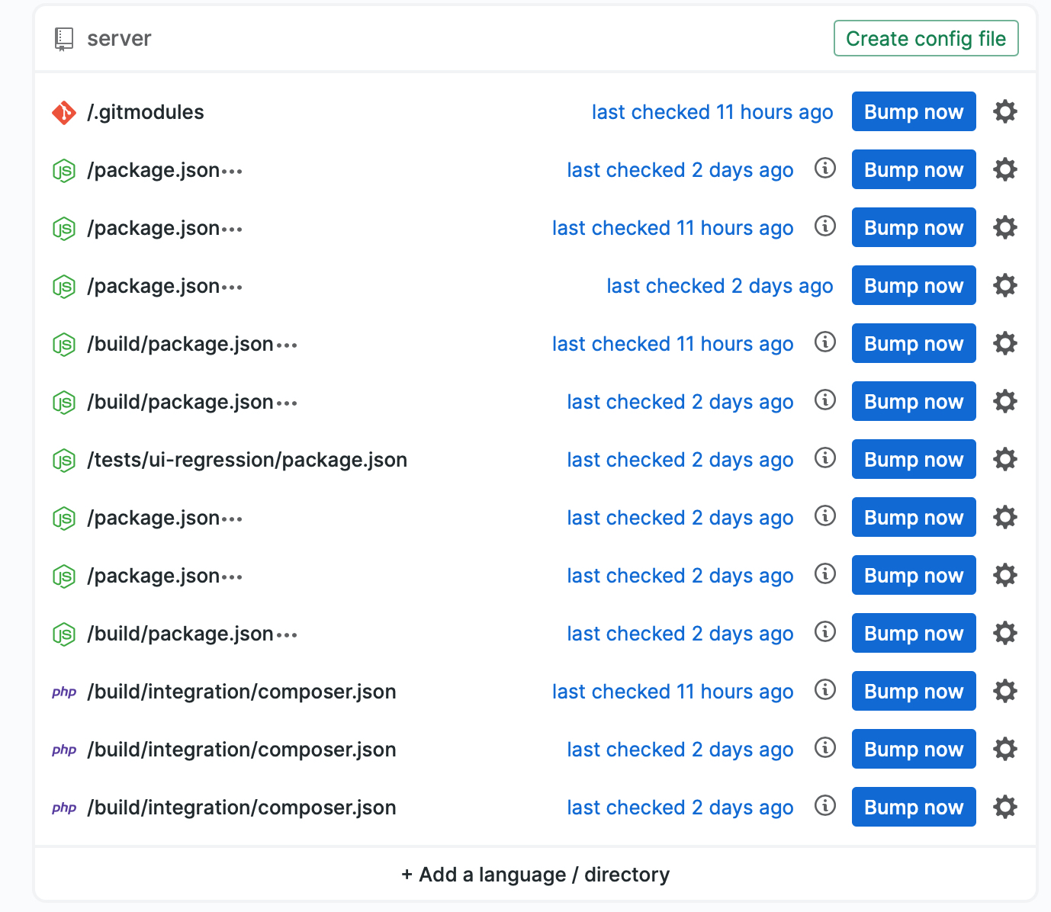
Task: Open gear for /build/package.json checked 11 hours ago
Action: 1005,343
